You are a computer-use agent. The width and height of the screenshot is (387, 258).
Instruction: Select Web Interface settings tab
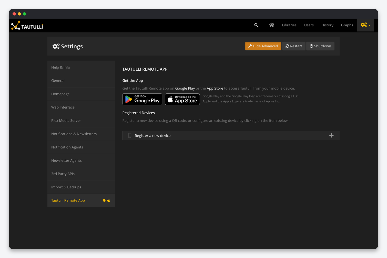pyautogui.click(x=81, y=107)
